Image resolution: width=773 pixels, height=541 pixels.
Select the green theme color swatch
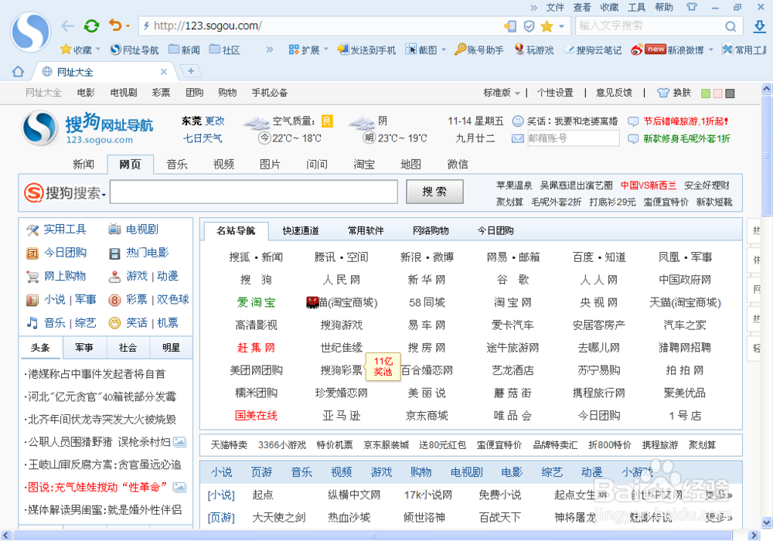point(706,93)
